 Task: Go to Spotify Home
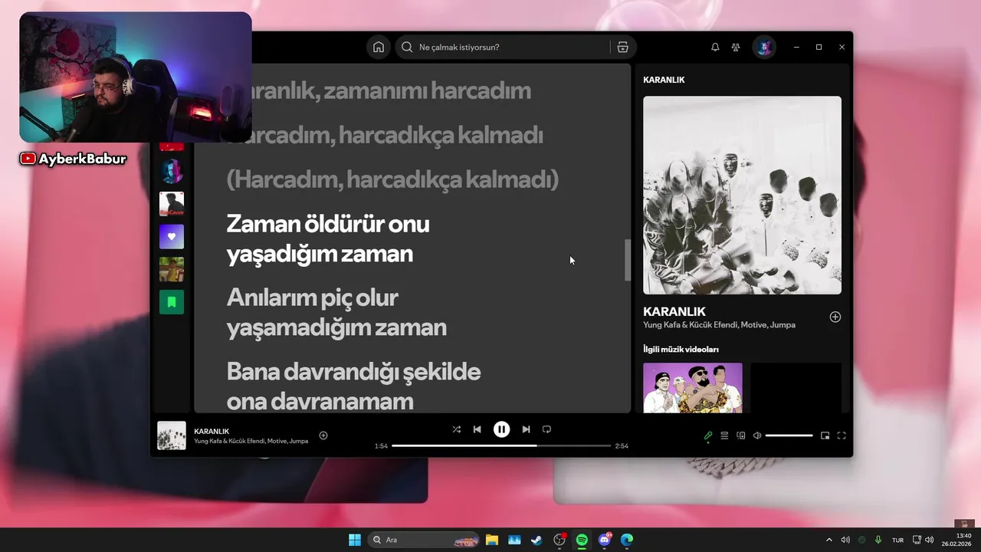(x=379, y=47)
